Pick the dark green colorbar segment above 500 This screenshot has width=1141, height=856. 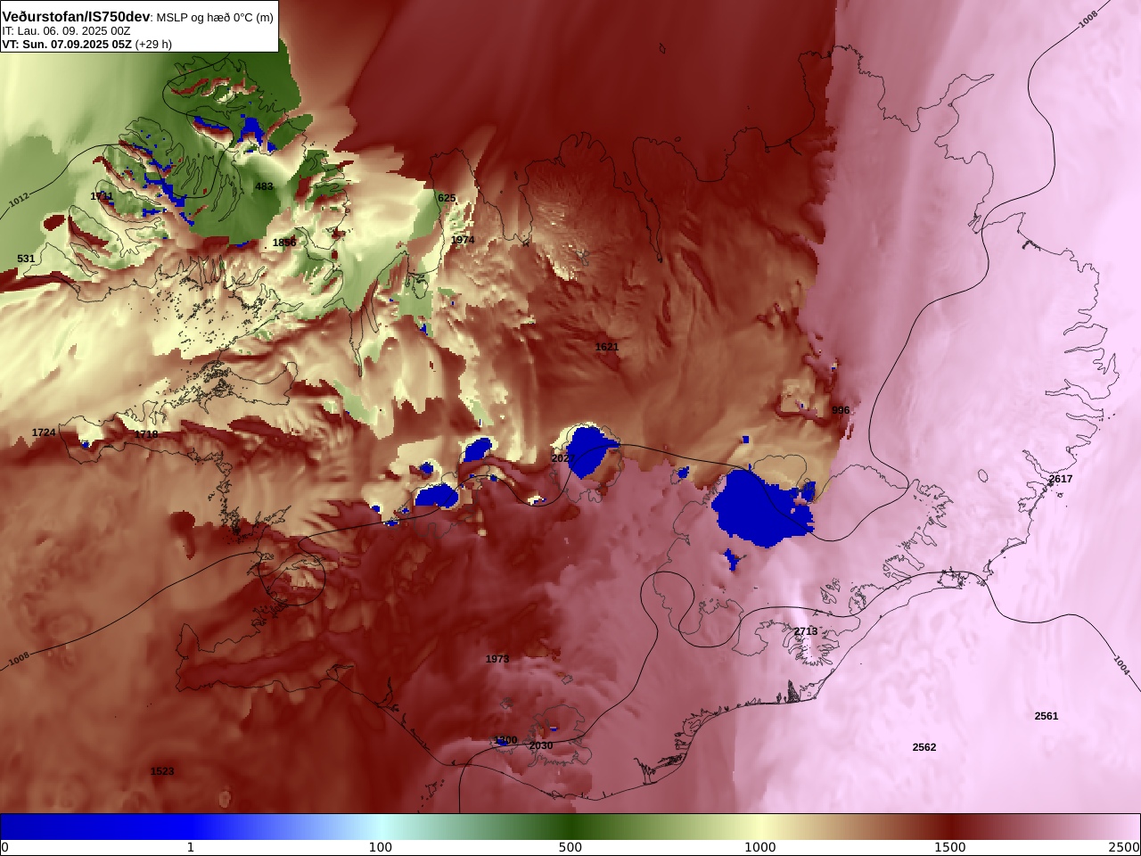tap(570, 827)
